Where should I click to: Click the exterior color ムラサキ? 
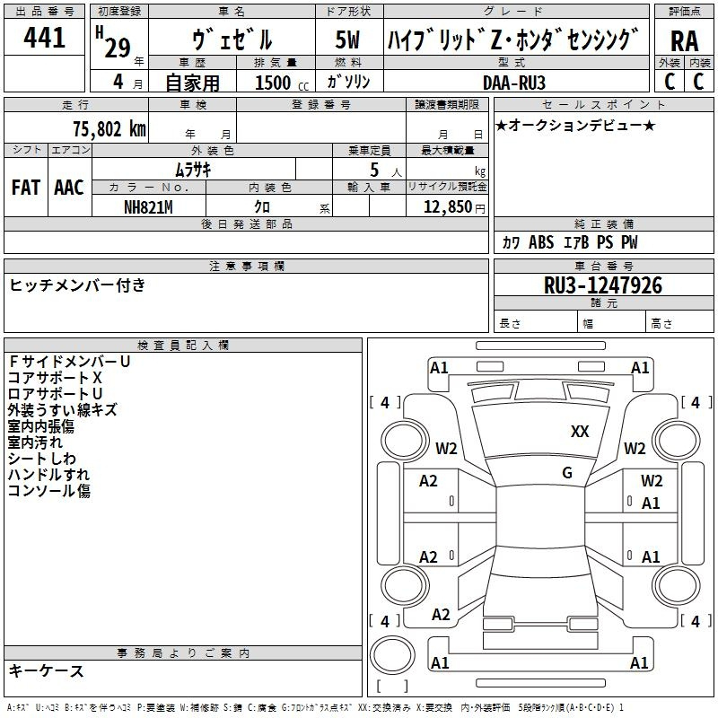[x=192, y=169]
